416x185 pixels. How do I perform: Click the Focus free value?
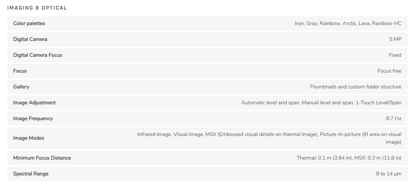point(389,71)
